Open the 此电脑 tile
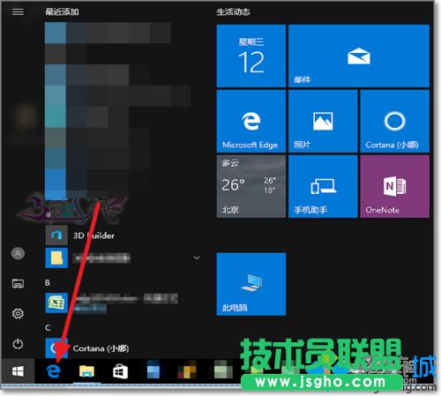 click(251, 284)
